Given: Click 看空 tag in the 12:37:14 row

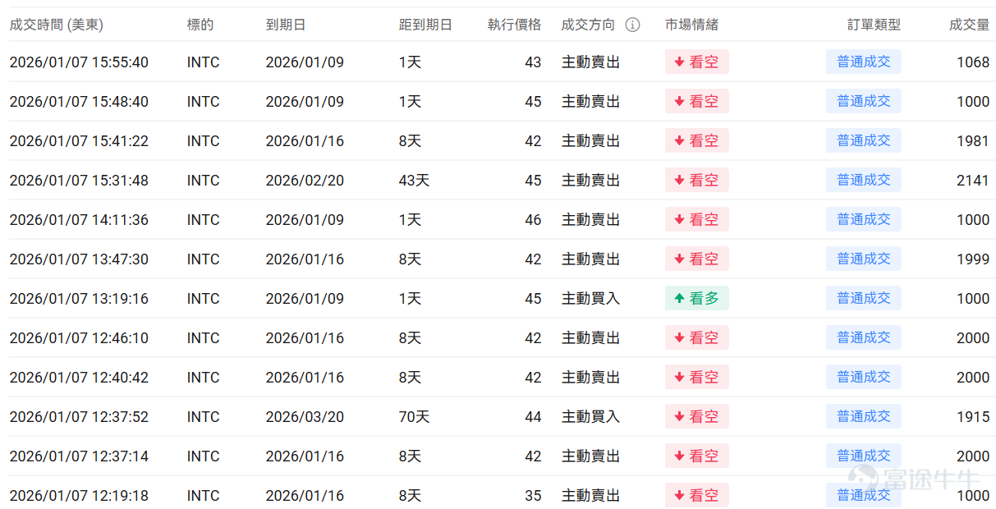Looking at the screenshot, I should point(697,456).
